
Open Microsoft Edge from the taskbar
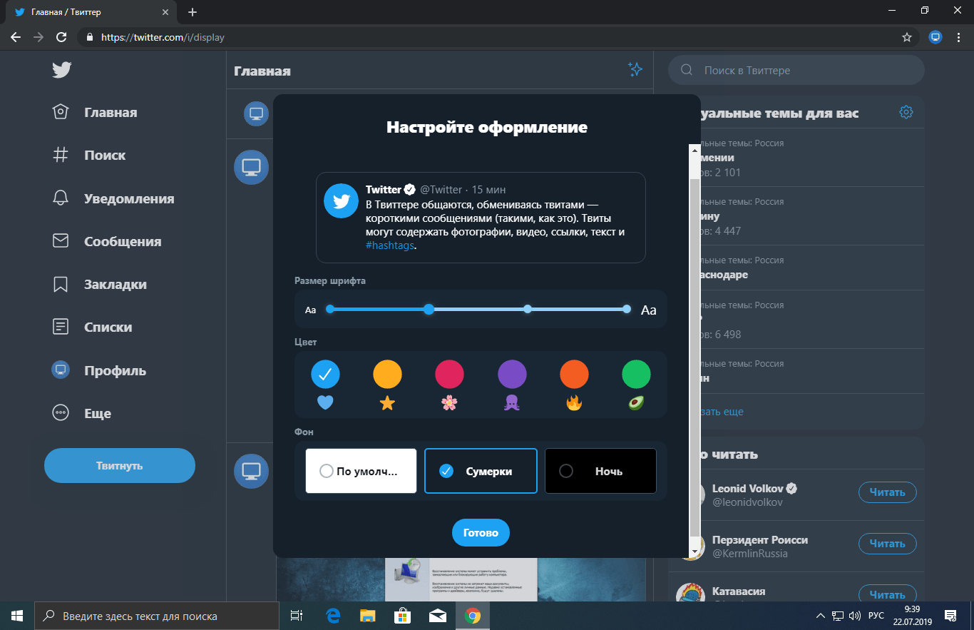[x=332, y=616]
